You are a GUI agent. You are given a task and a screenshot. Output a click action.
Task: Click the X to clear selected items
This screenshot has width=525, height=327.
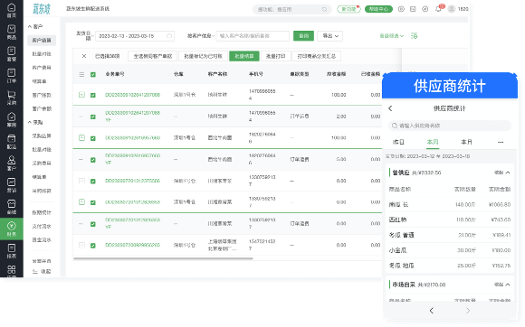tap(84, 56)
